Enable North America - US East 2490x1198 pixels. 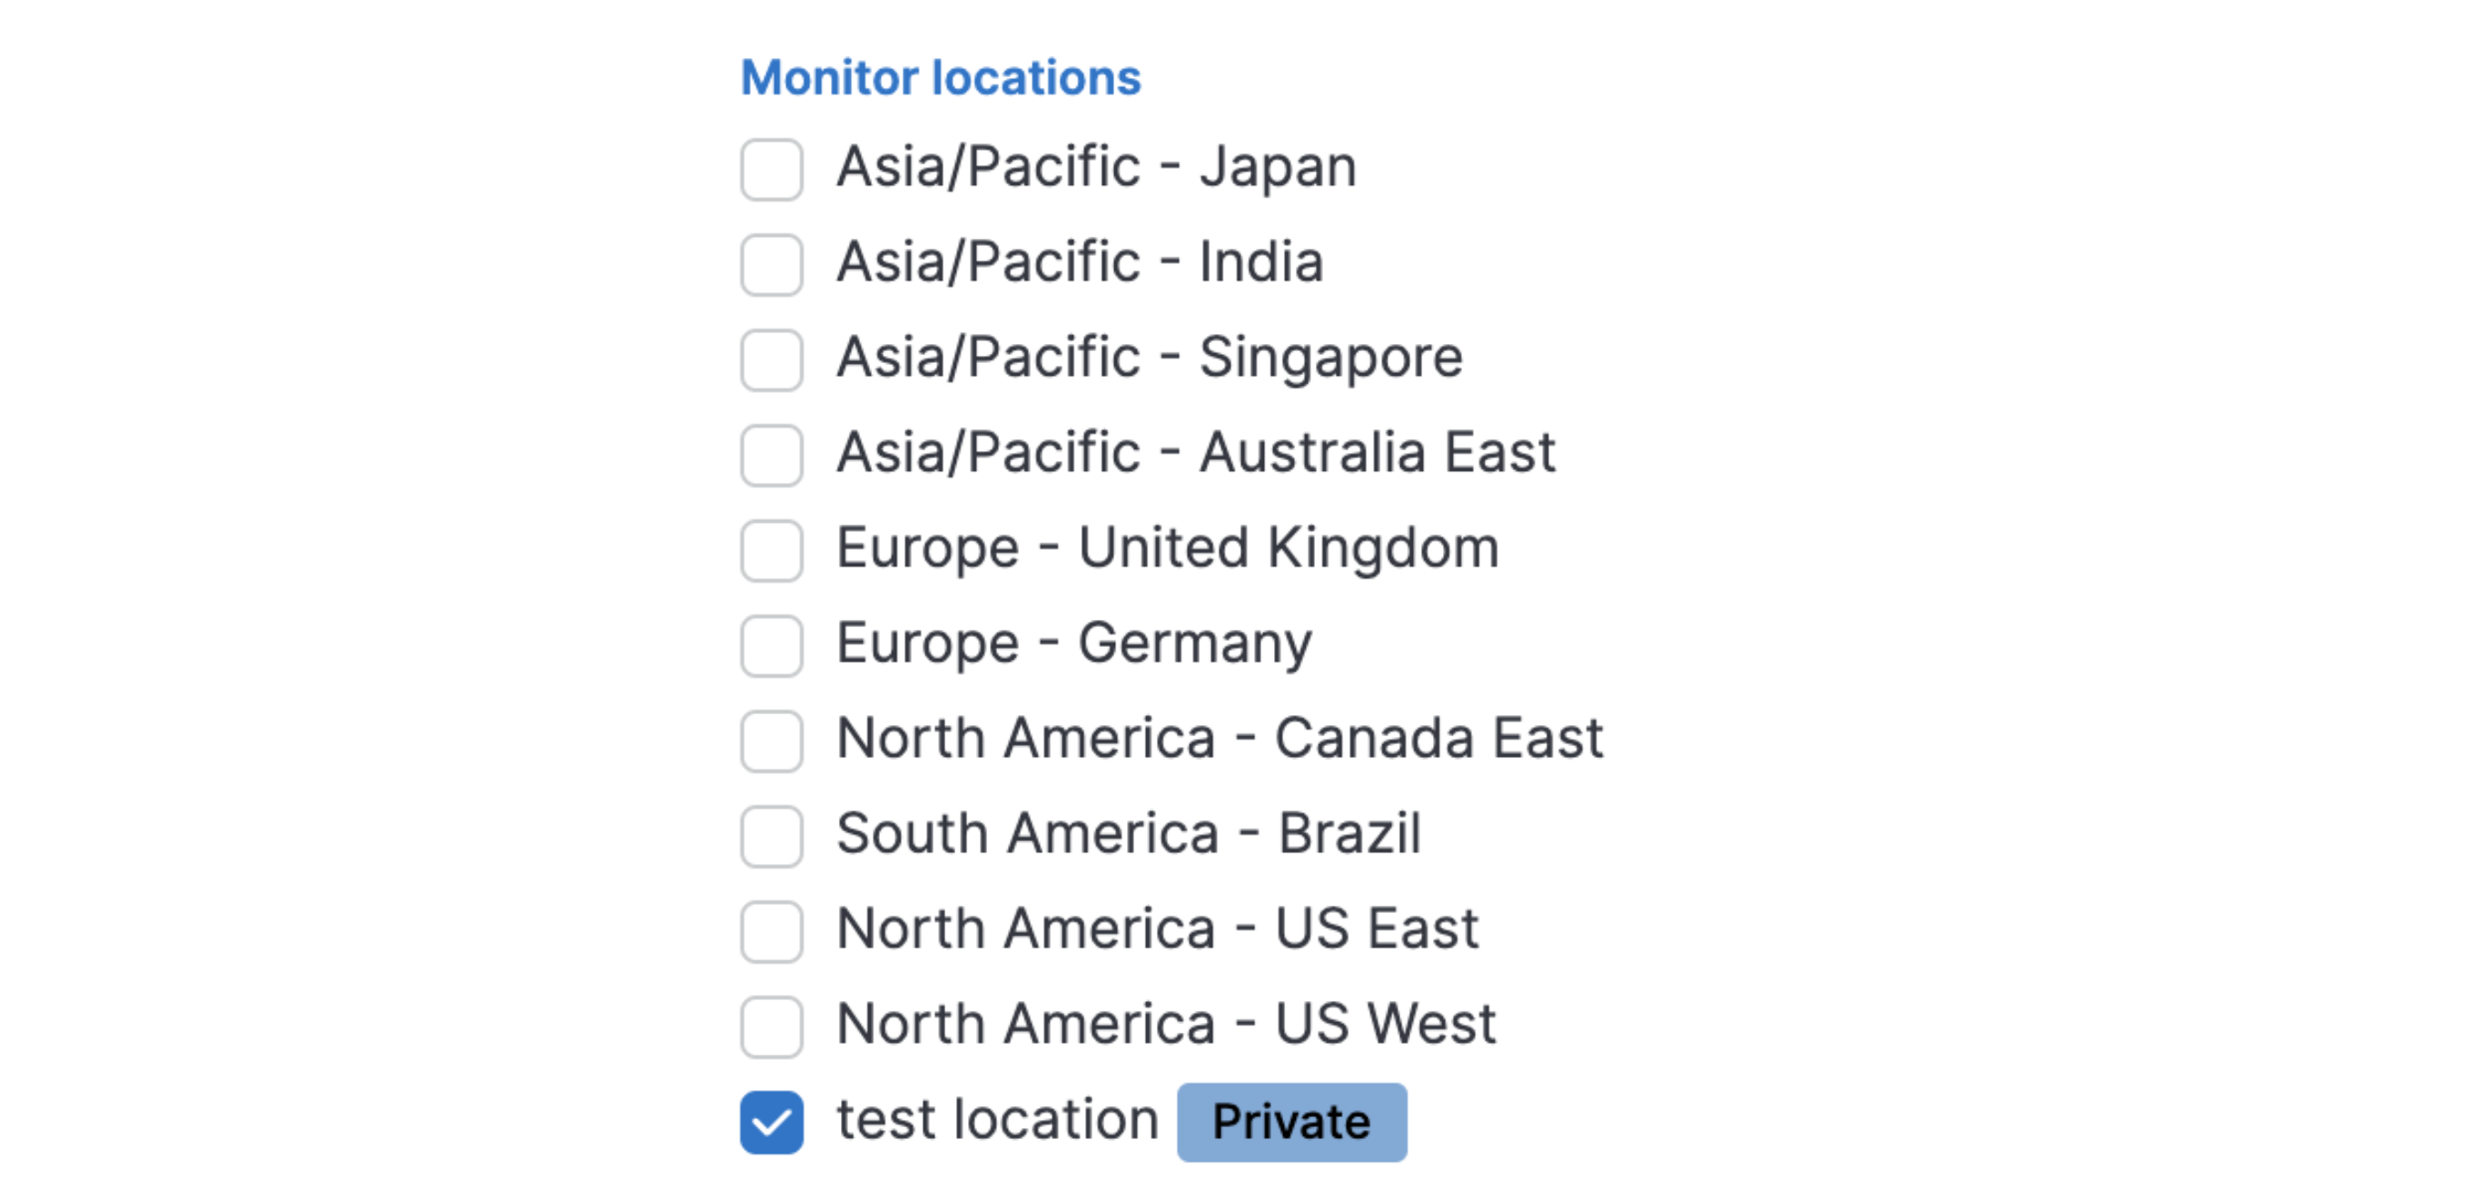(x=770, y=930)
